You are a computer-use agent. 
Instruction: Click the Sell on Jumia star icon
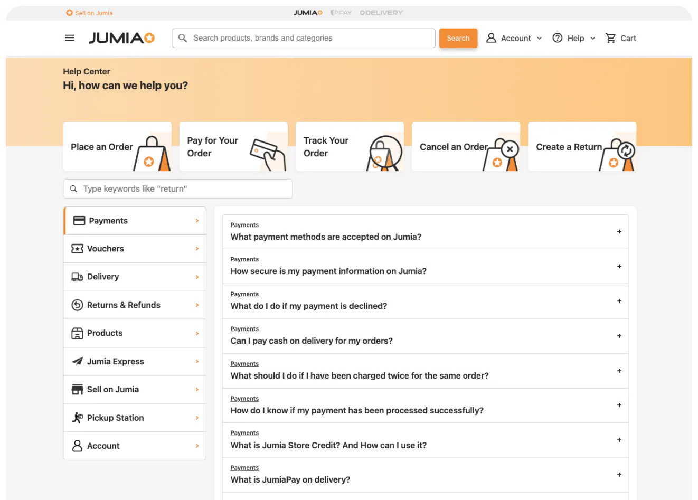coord(69,13)
